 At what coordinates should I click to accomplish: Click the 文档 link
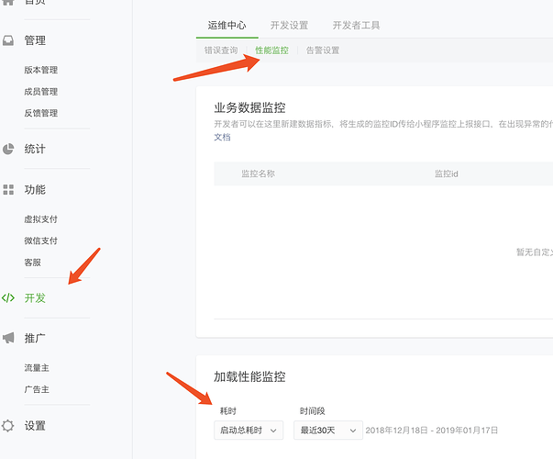point(222,137)
